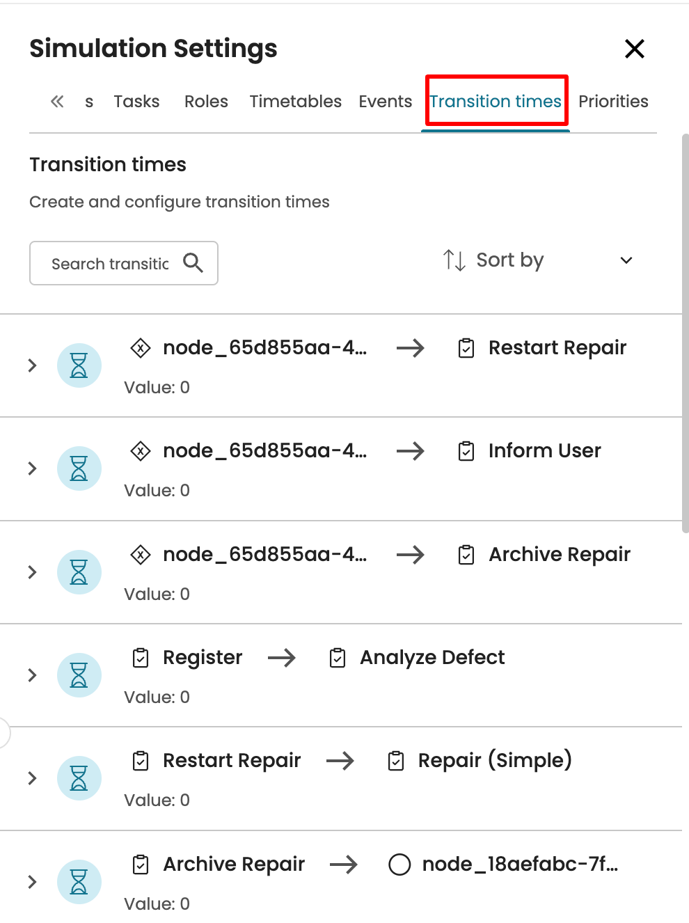Click the up-down sort arrows icon
Image resolution: width=689 pixels, height=923 pixels.
[x=454, y=260]
